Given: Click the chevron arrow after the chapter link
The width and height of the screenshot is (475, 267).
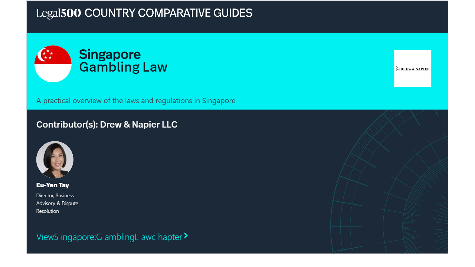Looking at the screenshot, I should coord(186,236).
